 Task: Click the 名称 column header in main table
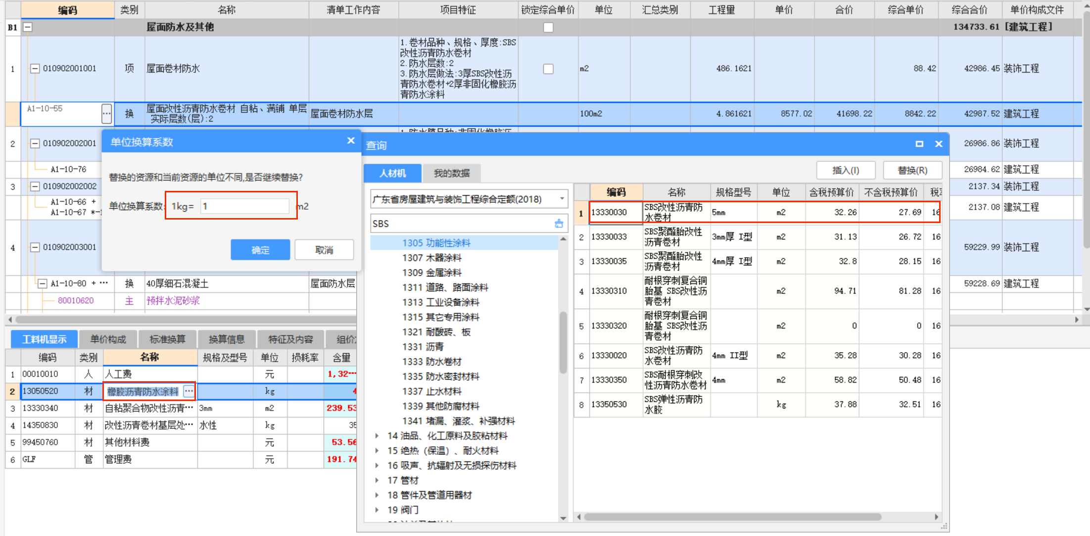[227, 10]
